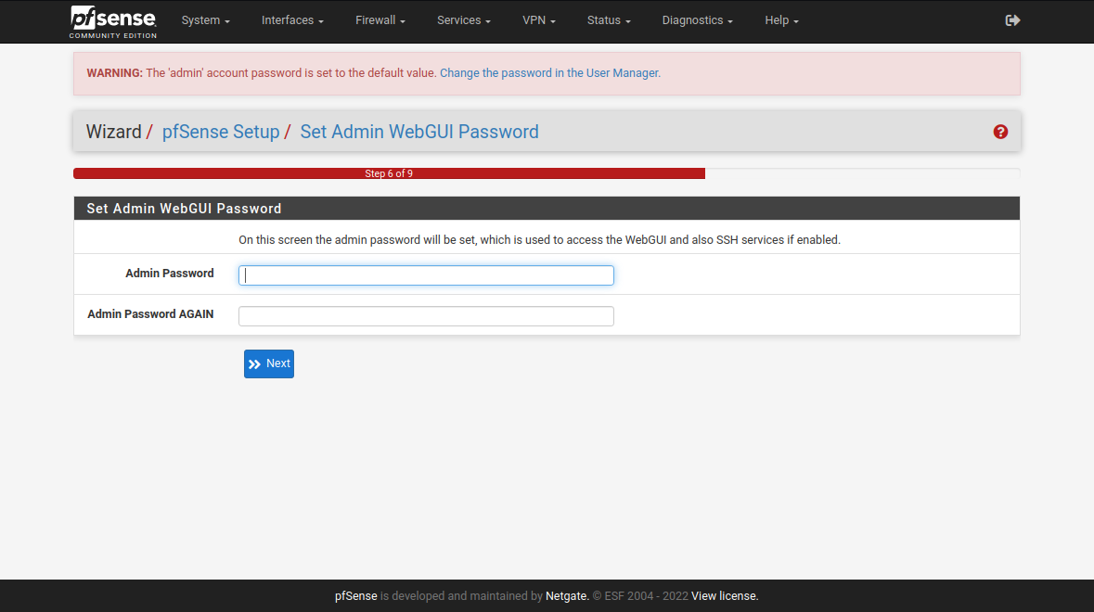The height and width of the screenshot is (612, 1094).
Task: Open the Diagnostics menu
Action: tap(697, 20)
